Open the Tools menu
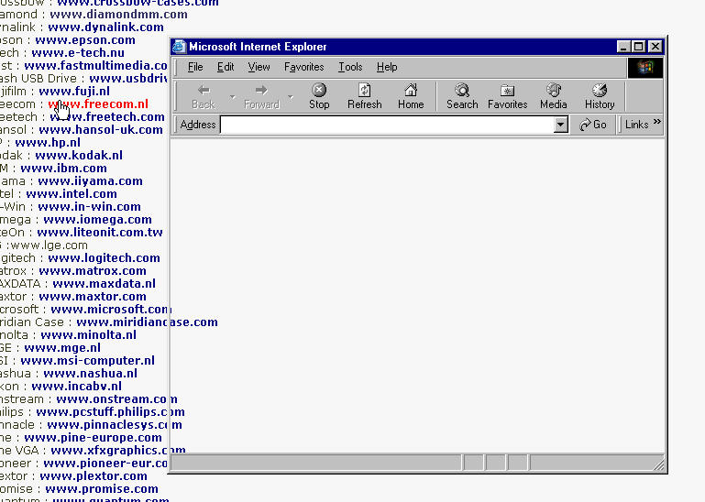This screenshot has height=502, width=705. [350, 67]
